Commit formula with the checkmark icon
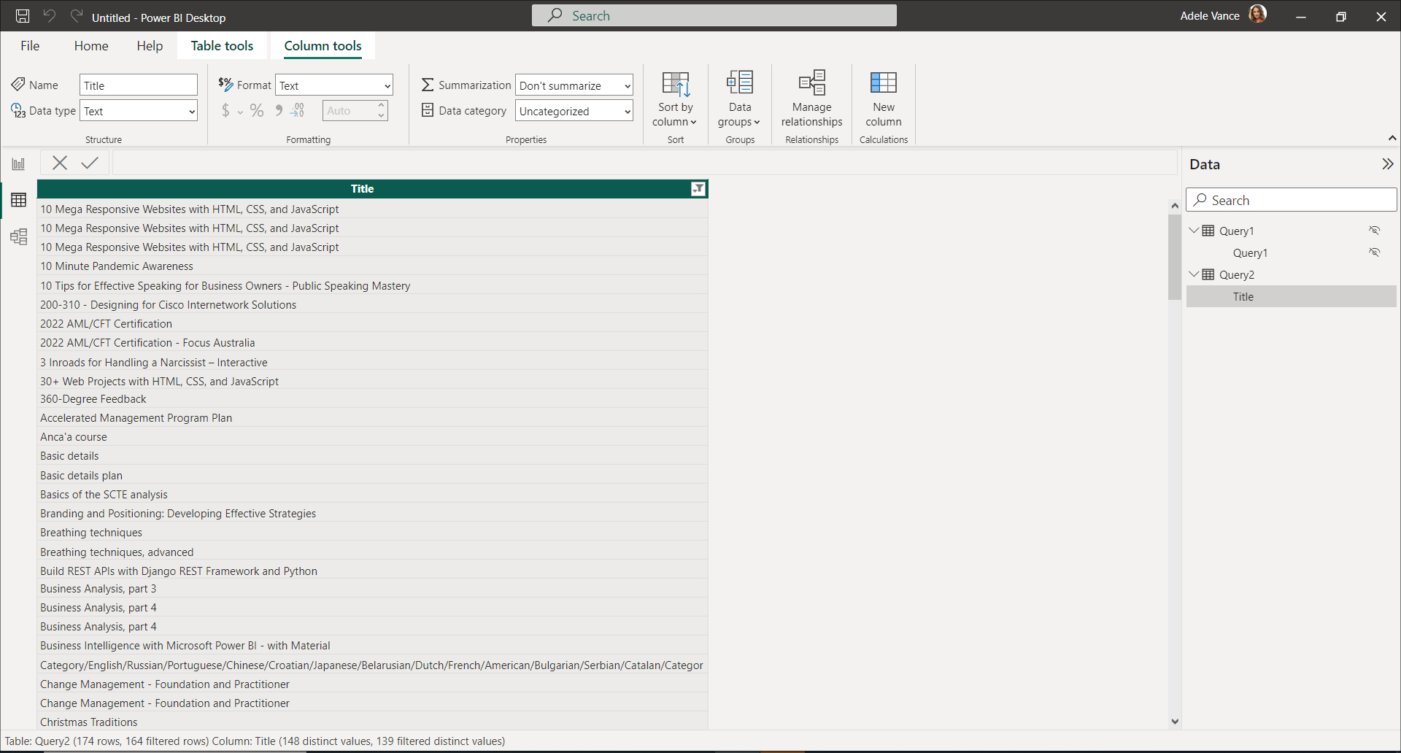 pos(90,163)
